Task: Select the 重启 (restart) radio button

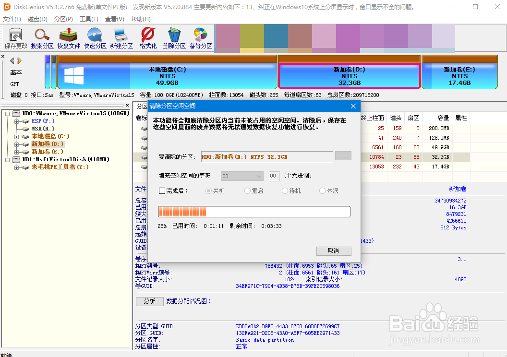Action: pyautogui.click(x=247, y=191)
